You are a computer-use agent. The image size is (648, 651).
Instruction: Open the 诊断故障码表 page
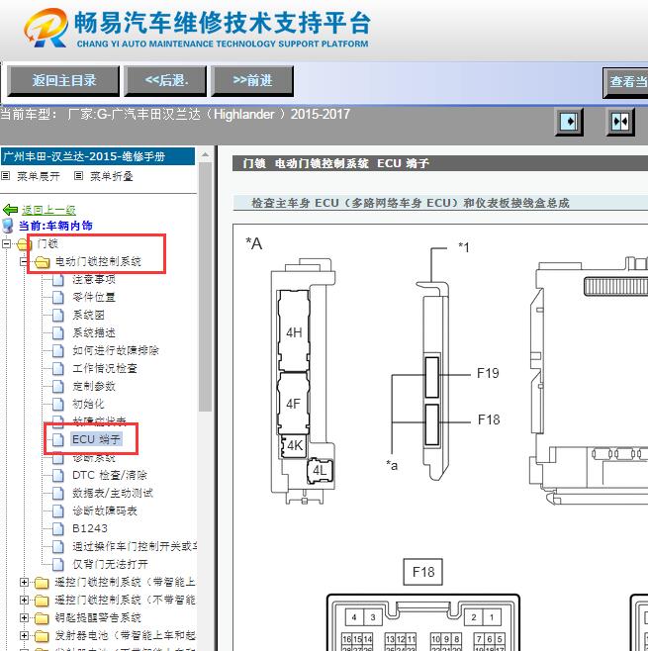pos(105,511)
